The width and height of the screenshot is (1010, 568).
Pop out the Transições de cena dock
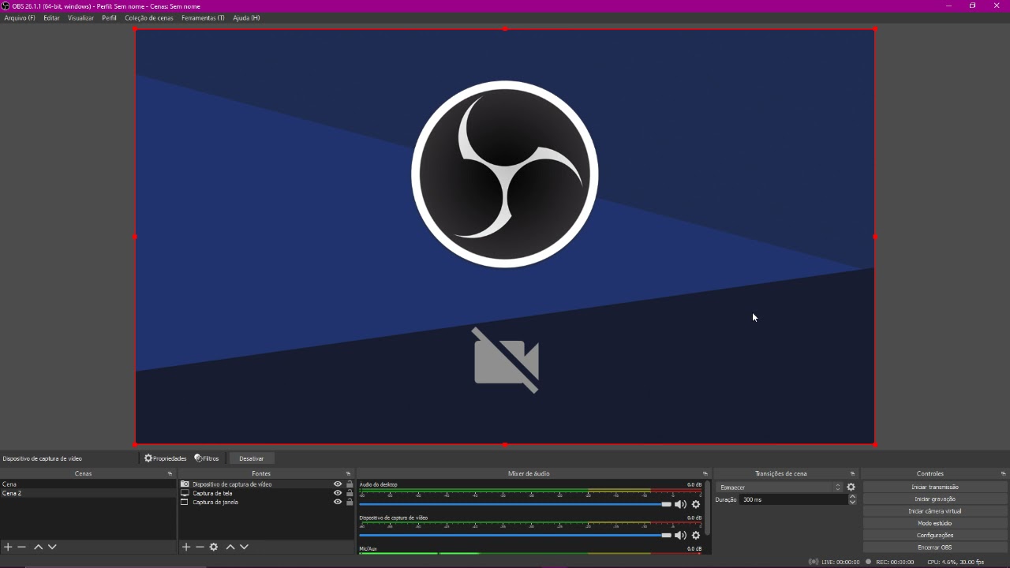[852, 473]
